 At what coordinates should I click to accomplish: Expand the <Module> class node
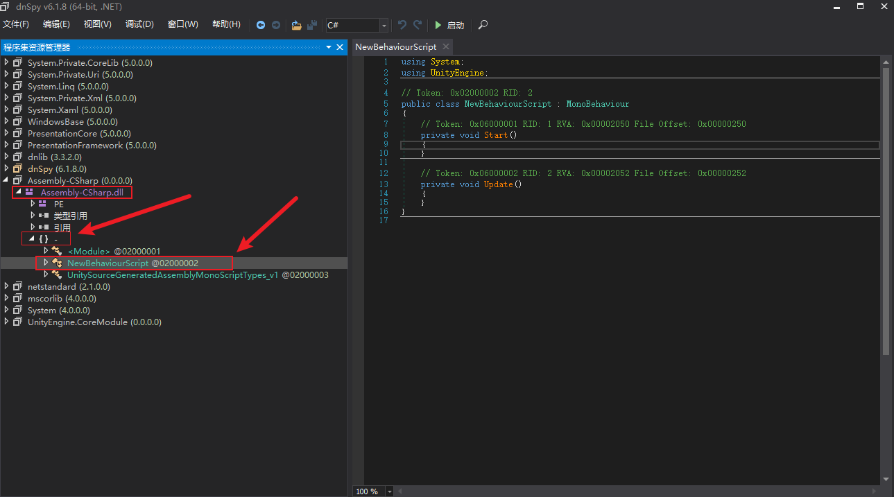[46, 251]
